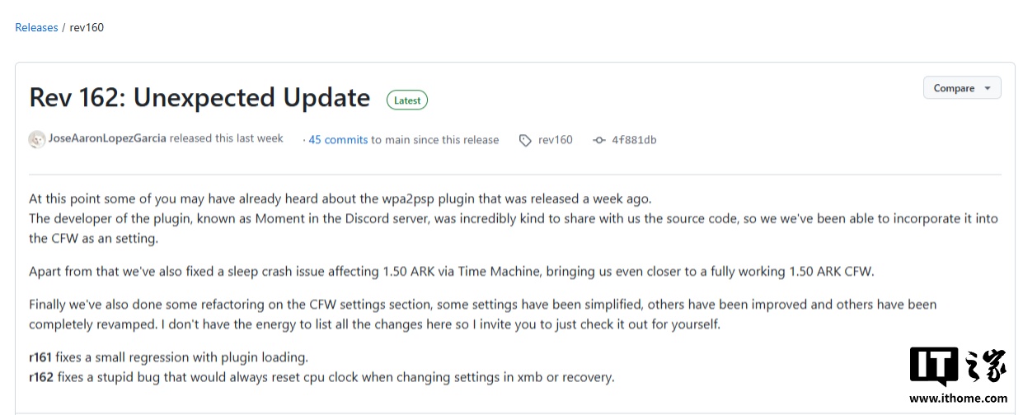Click the green Latest badge
Viewport: 1023px width, 415px height.
click(x=407, y=100)
